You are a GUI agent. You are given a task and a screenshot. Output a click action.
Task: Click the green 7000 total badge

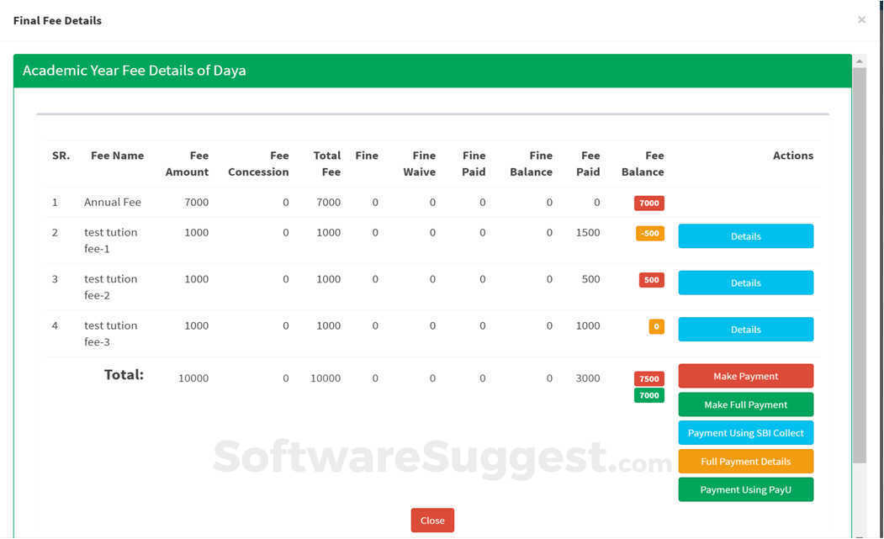coord(648,394)
